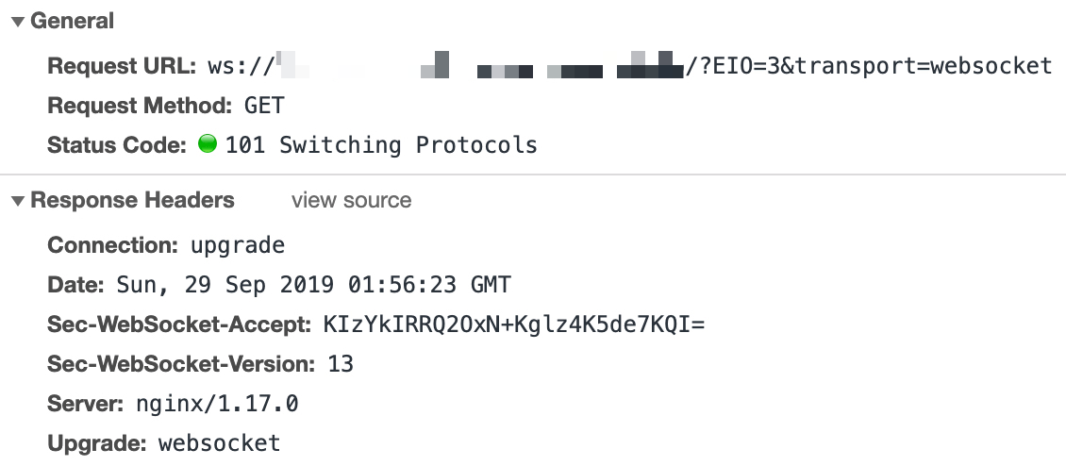Click the Response Headers section heading
1066x466 pixels.
point(132,201)
